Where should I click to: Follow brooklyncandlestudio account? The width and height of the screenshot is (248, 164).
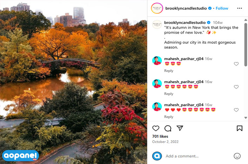pyautogui.click(x=222, y=8)
